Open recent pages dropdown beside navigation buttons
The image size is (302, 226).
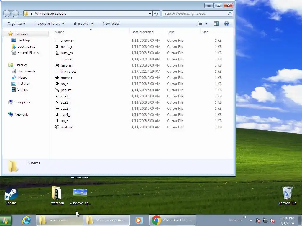point(21,14)
